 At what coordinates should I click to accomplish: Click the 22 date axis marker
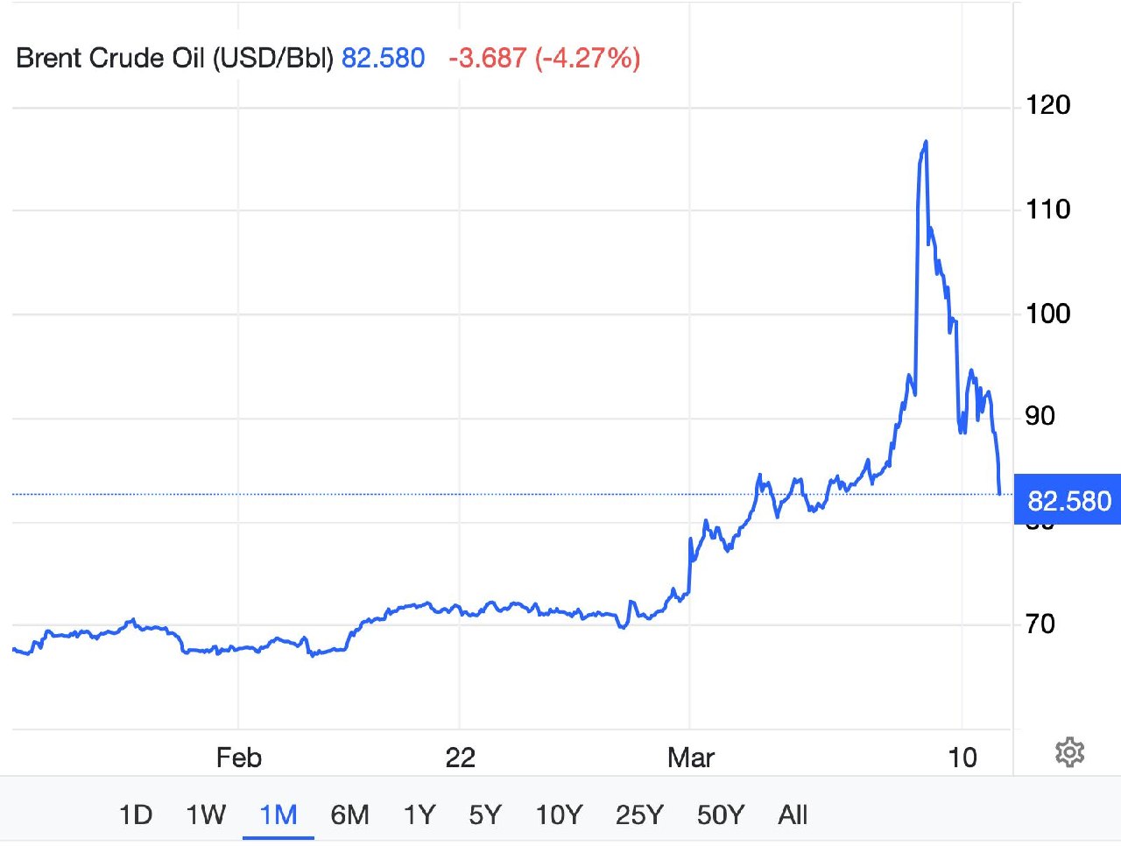460,758
